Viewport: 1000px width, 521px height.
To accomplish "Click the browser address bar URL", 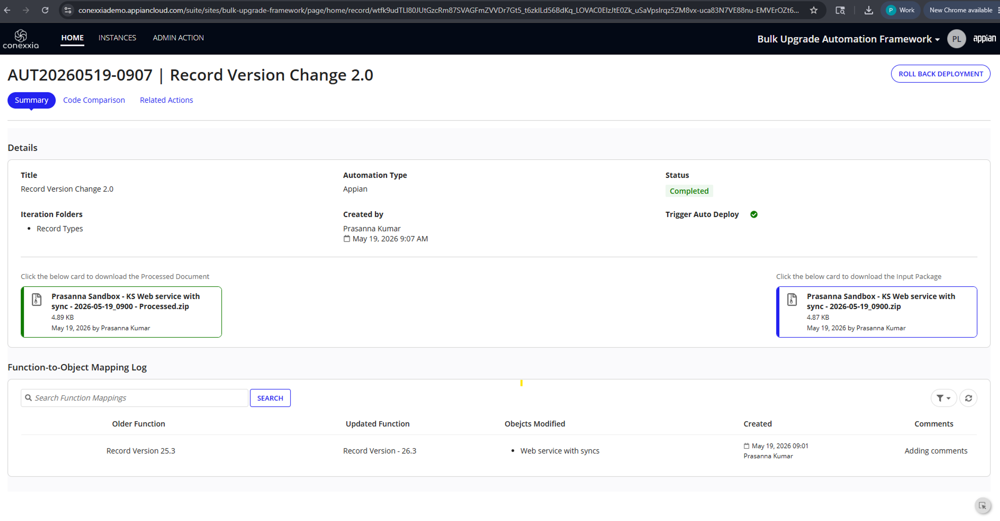I will point(439,10).
